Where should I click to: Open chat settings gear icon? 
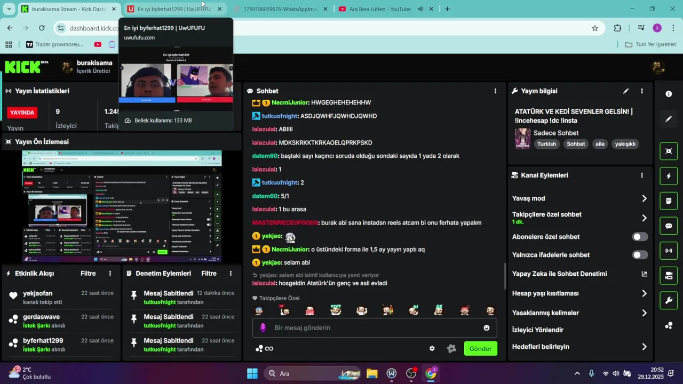pyautogui.click(x=432, y=348)
